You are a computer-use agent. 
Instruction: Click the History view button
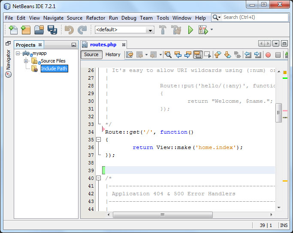[x=113, y=54]
